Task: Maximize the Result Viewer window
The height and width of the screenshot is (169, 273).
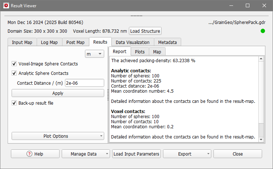Action: pyautogui.click(x=248, y=5)
